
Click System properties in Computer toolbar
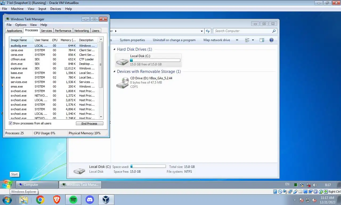click(132, 40)
